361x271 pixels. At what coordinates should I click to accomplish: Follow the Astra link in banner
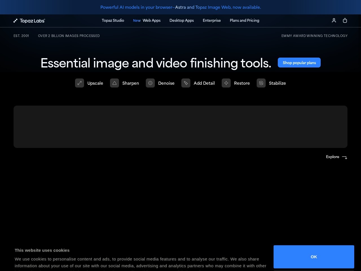pyautogui.click(x=180, y=7)
